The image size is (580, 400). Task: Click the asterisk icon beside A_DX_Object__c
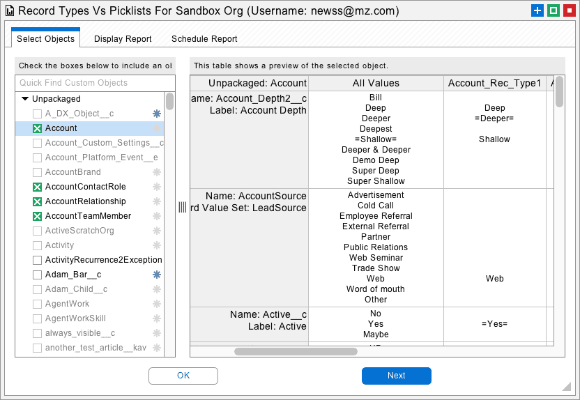coord(157,114)
